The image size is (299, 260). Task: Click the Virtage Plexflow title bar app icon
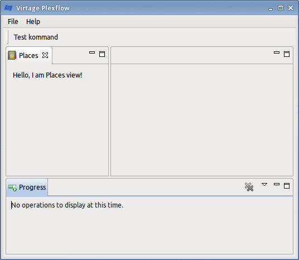8,8
